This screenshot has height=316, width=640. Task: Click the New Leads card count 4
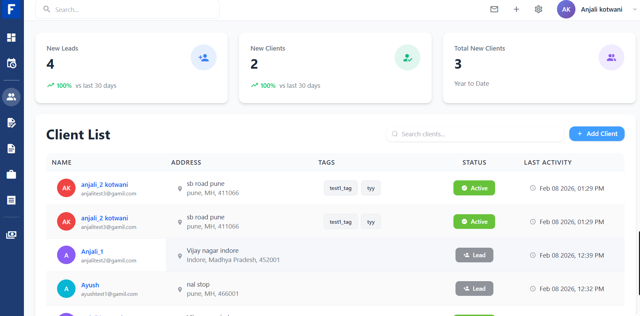pyautogui.click(x=50, y=64)
